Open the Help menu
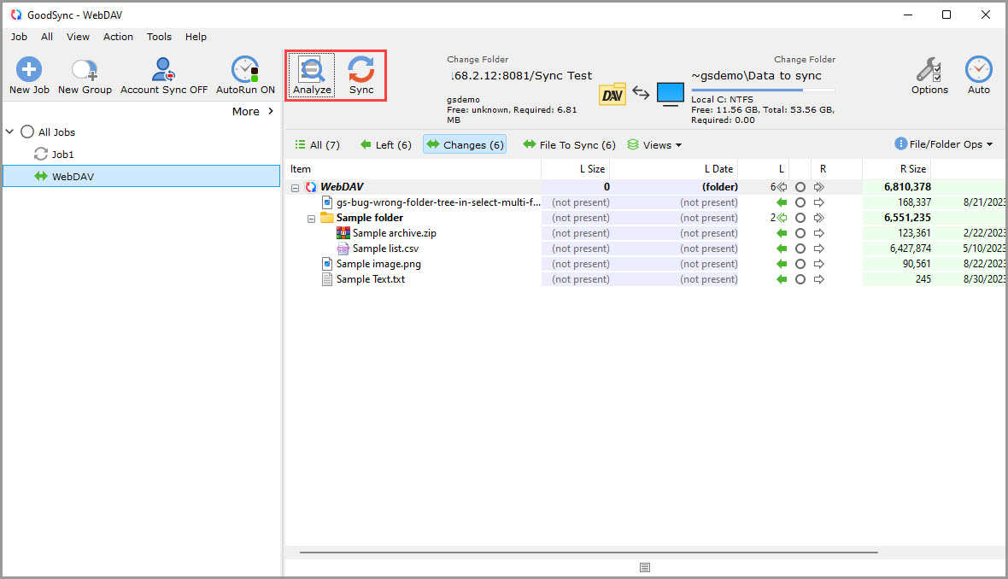 196,37
